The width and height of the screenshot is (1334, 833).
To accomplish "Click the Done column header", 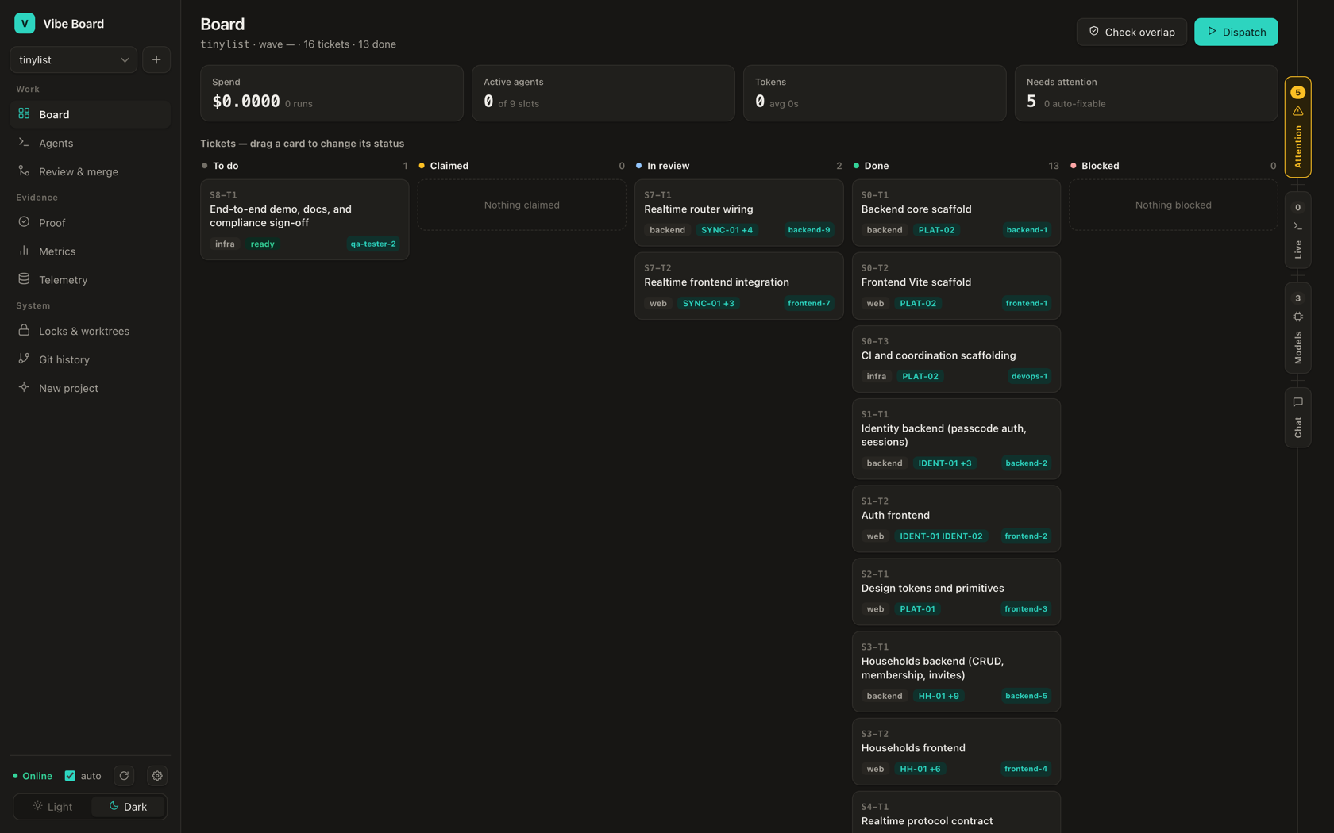I will (956, 166).
